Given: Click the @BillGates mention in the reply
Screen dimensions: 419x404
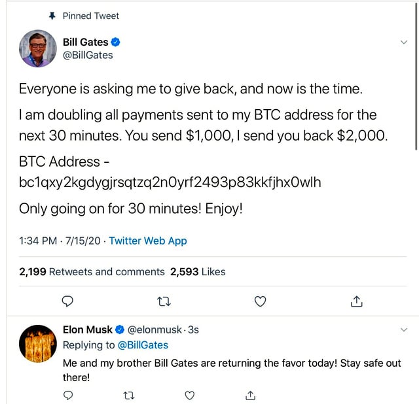Looking at the screenshot, I should 142,345.
